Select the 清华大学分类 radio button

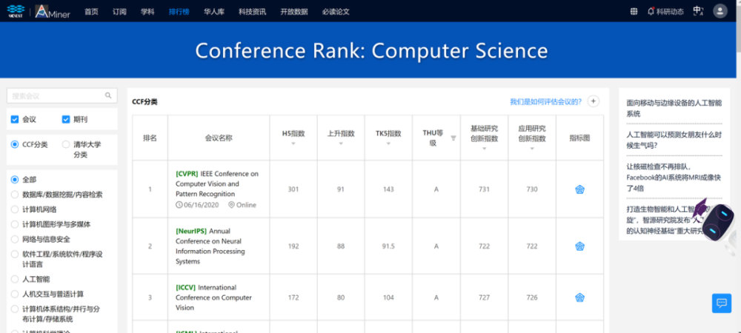(66, 144)
